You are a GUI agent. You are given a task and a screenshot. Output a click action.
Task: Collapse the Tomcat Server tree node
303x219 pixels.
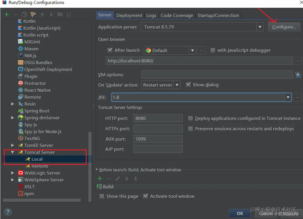13,152
